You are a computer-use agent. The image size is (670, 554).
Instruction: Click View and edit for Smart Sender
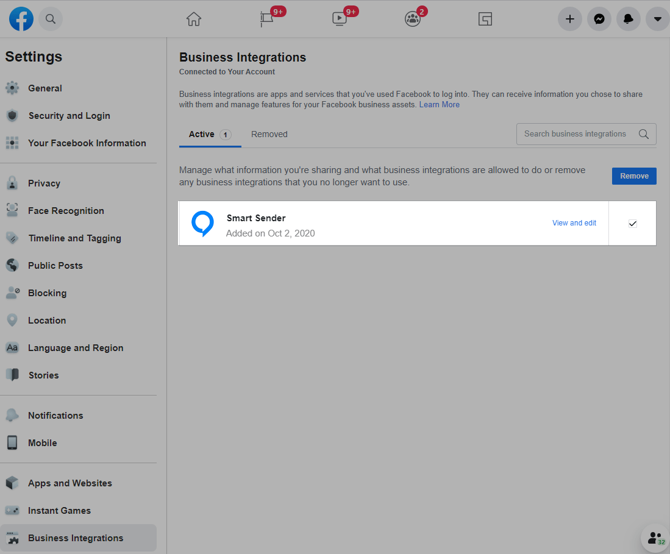[x=574, y=223]
